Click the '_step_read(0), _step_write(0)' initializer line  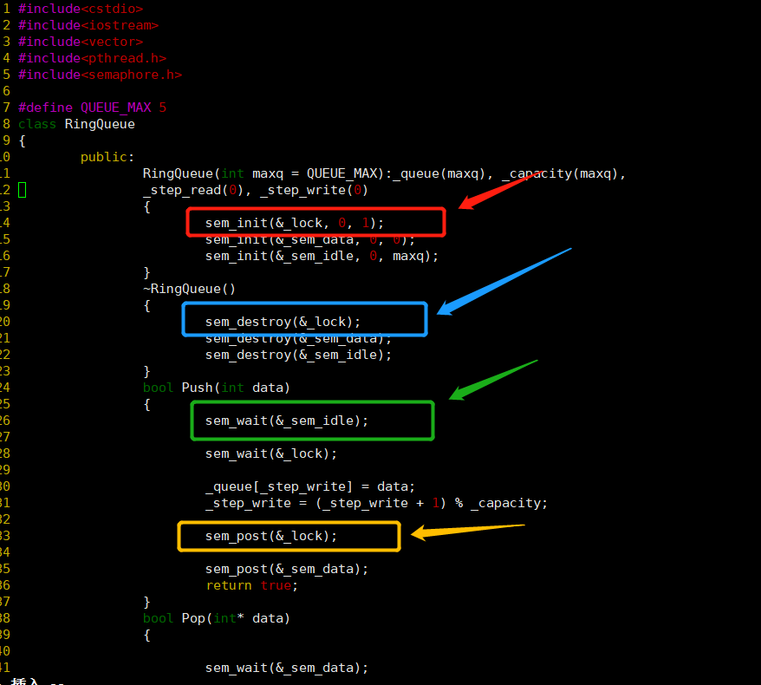pyautogui.click(x=256, y=190)
